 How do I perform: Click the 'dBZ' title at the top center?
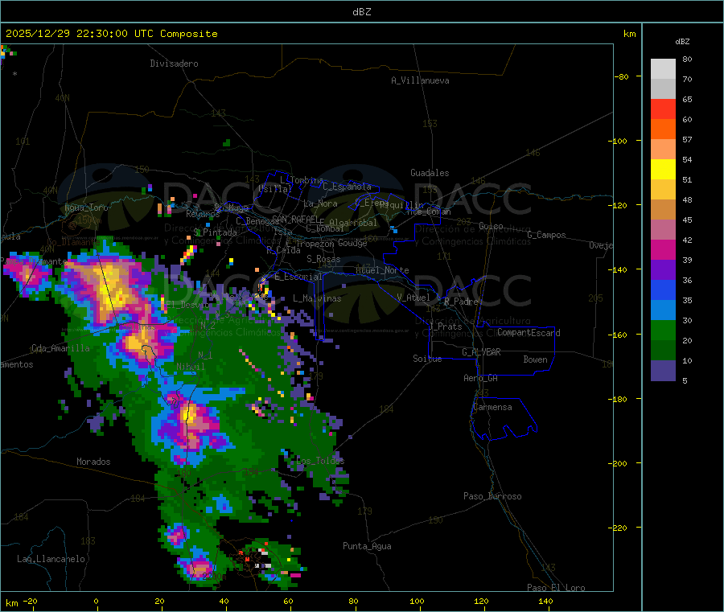click(361, 12)
